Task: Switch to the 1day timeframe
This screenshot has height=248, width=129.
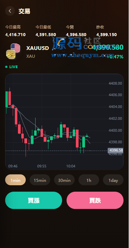Action: [x=113, y=180]
